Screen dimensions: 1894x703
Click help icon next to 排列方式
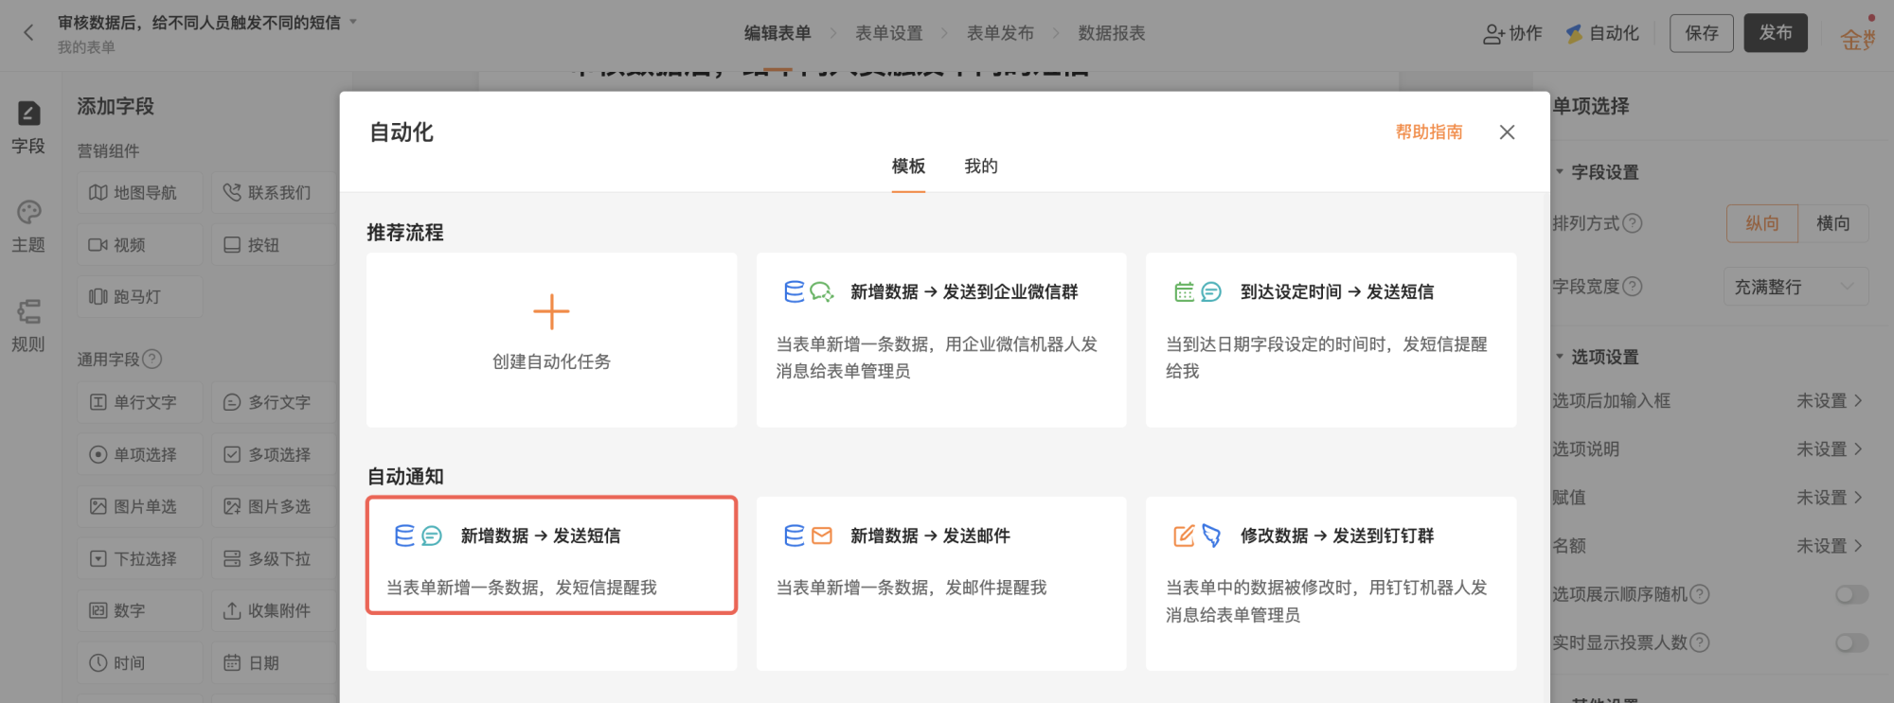pos(1633,223)
